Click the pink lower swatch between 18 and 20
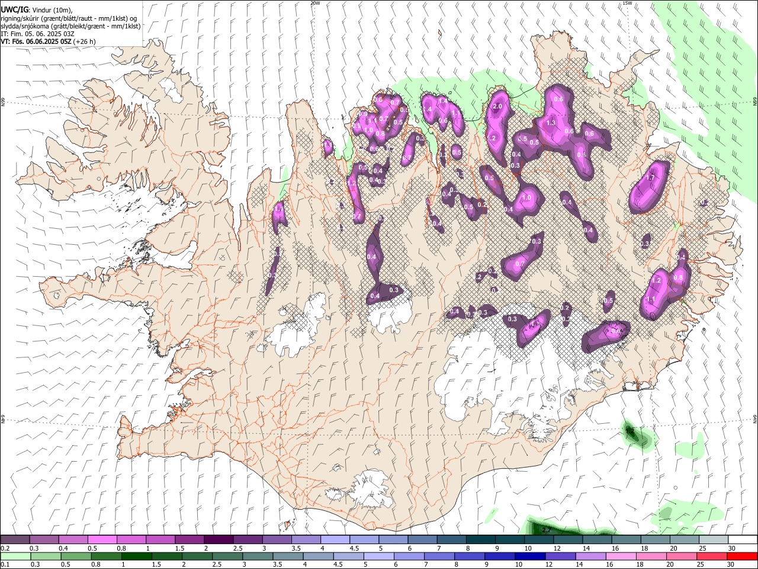 tap(651, 556)
